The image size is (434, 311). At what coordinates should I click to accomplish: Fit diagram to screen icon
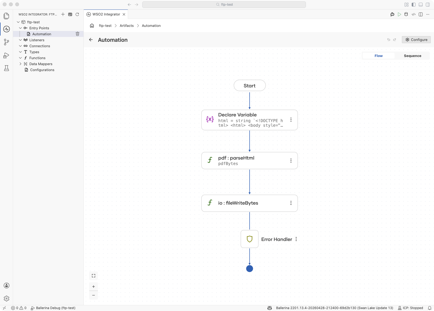coord(94,276)
